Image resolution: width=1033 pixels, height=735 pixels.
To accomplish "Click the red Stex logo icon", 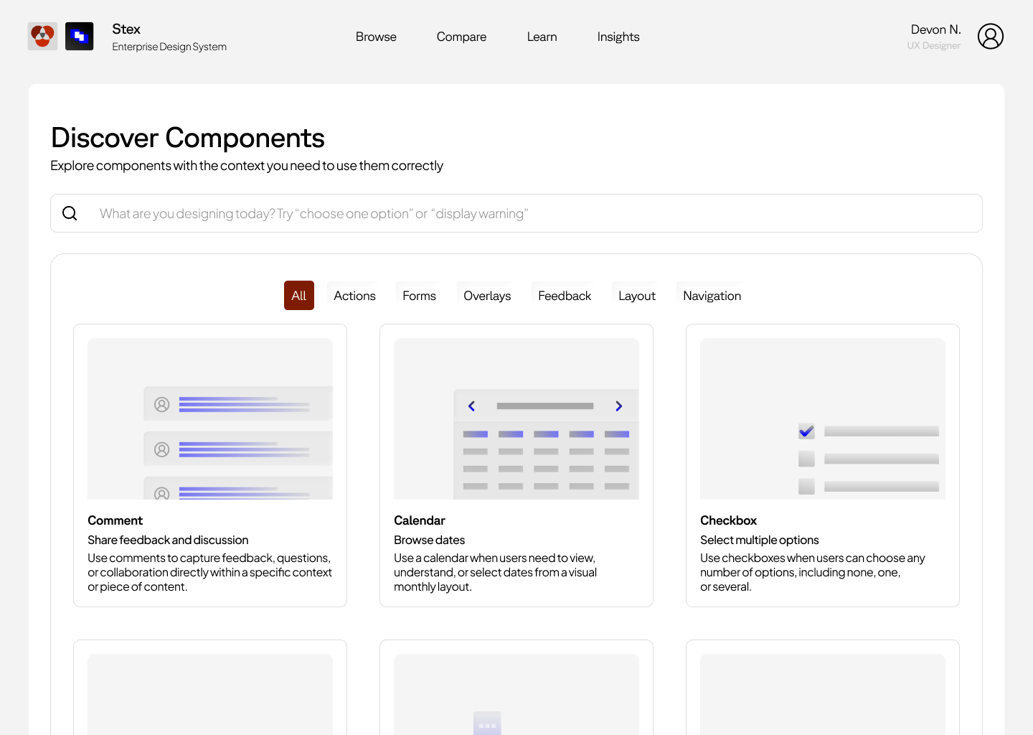I will 42,36.
